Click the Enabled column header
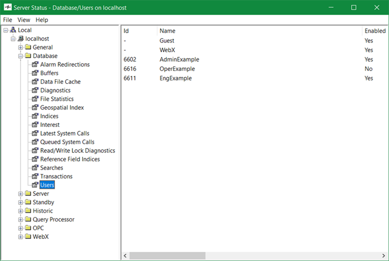This screenshot has height=261, width=389. coord(375,31)
